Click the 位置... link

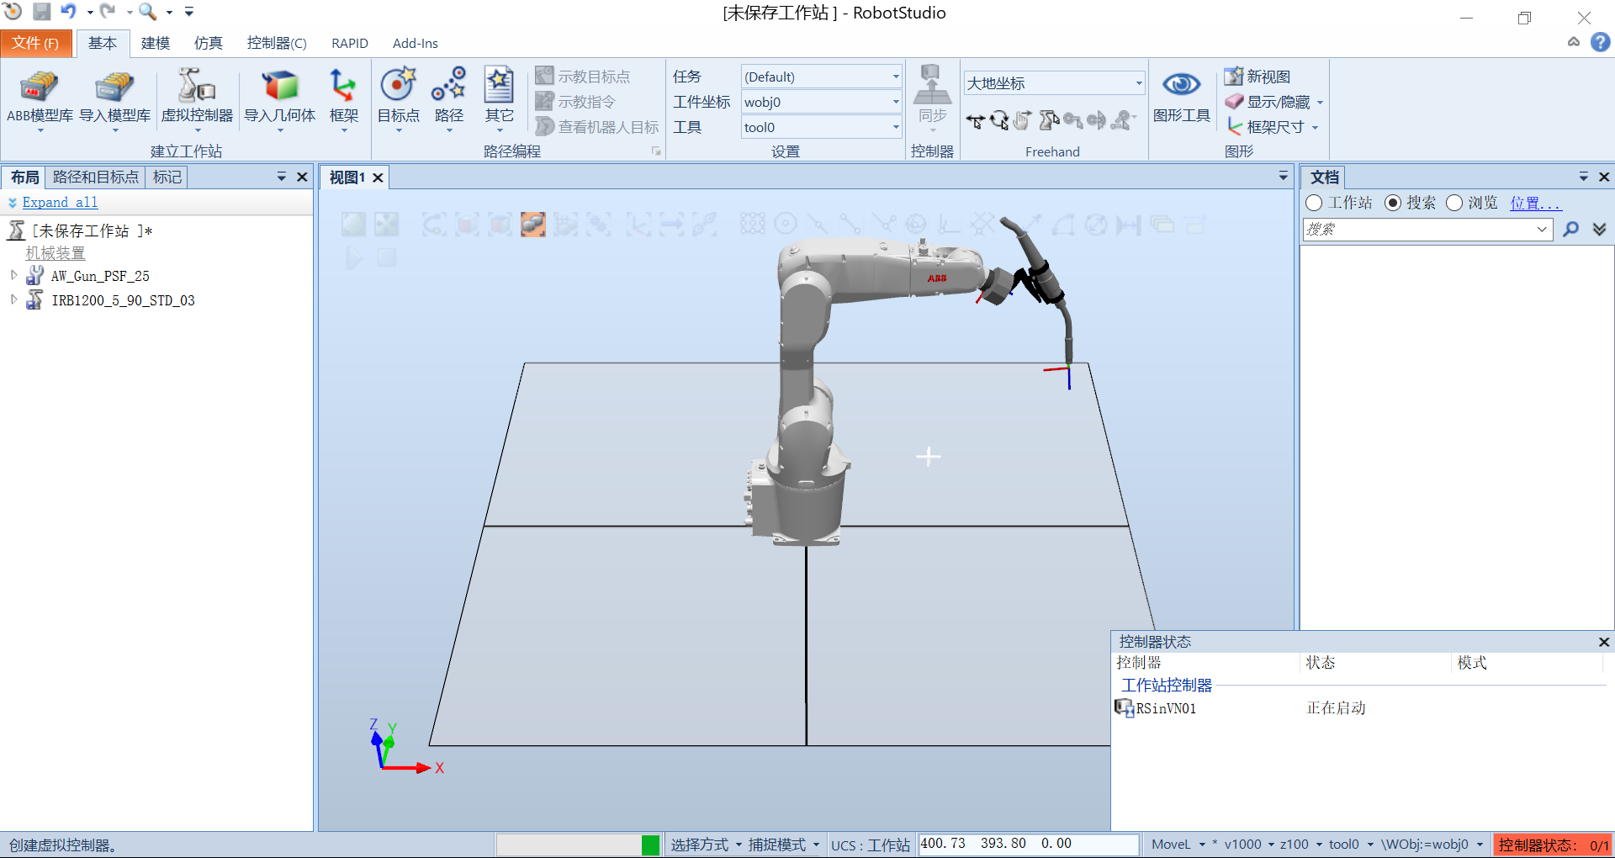coord(1535,203)
